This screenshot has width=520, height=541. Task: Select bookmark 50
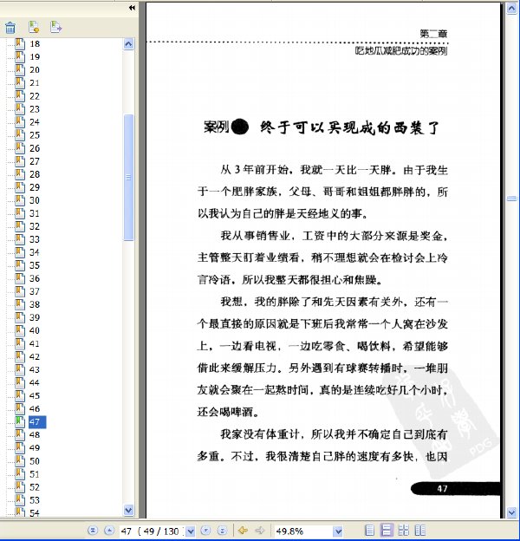35,461
